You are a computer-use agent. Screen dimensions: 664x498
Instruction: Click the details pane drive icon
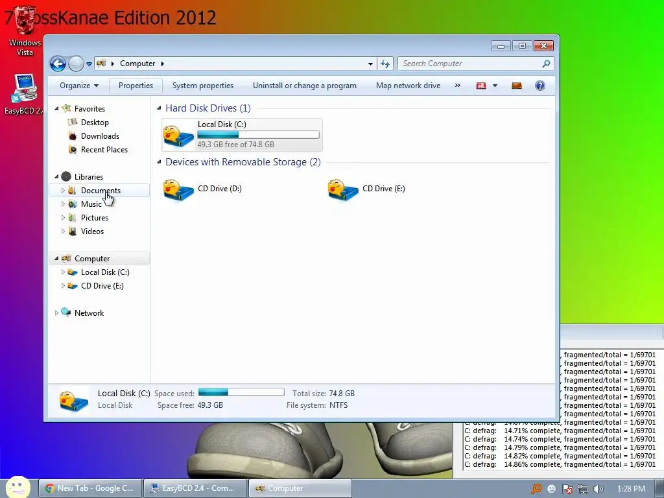click(x=73, y=400)
